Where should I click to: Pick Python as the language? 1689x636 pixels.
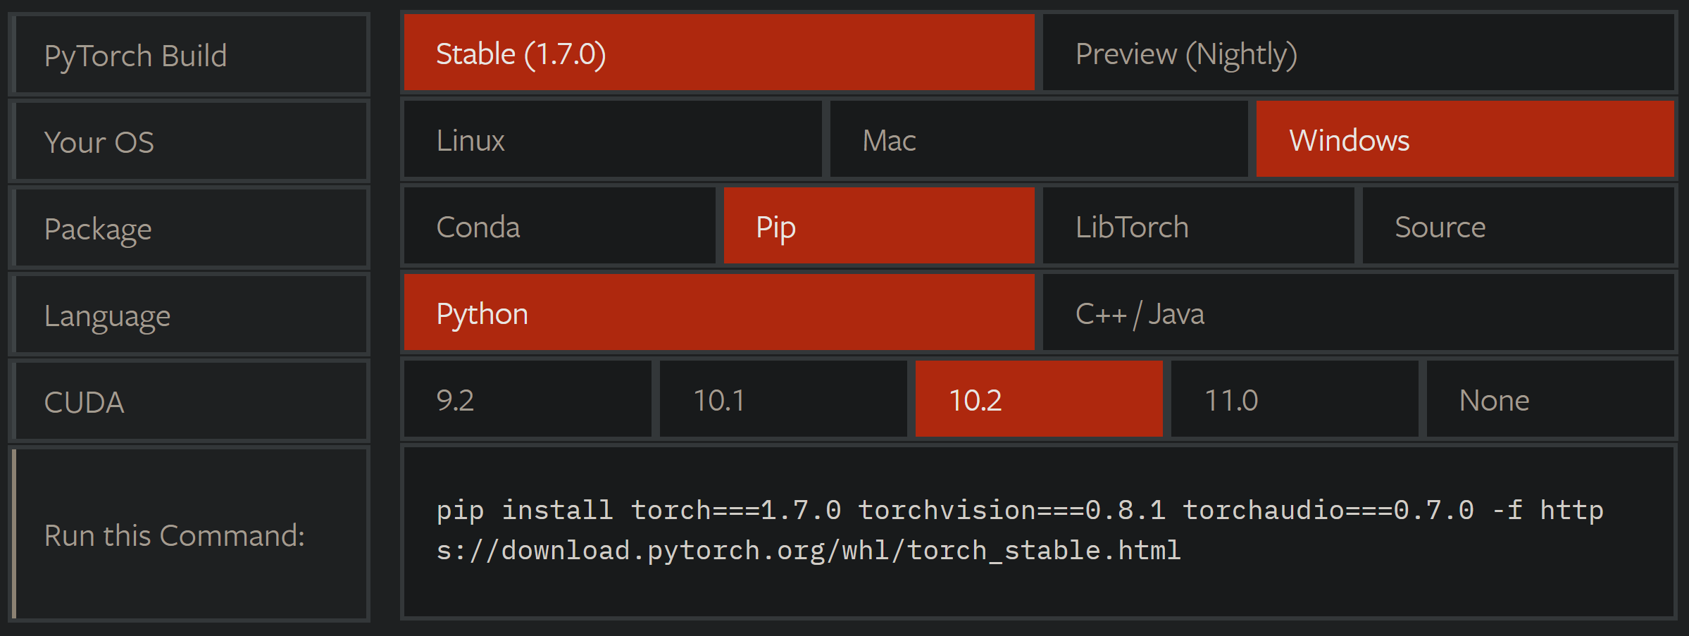coord(718,313)
